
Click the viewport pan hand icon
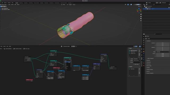click(141, 16)
